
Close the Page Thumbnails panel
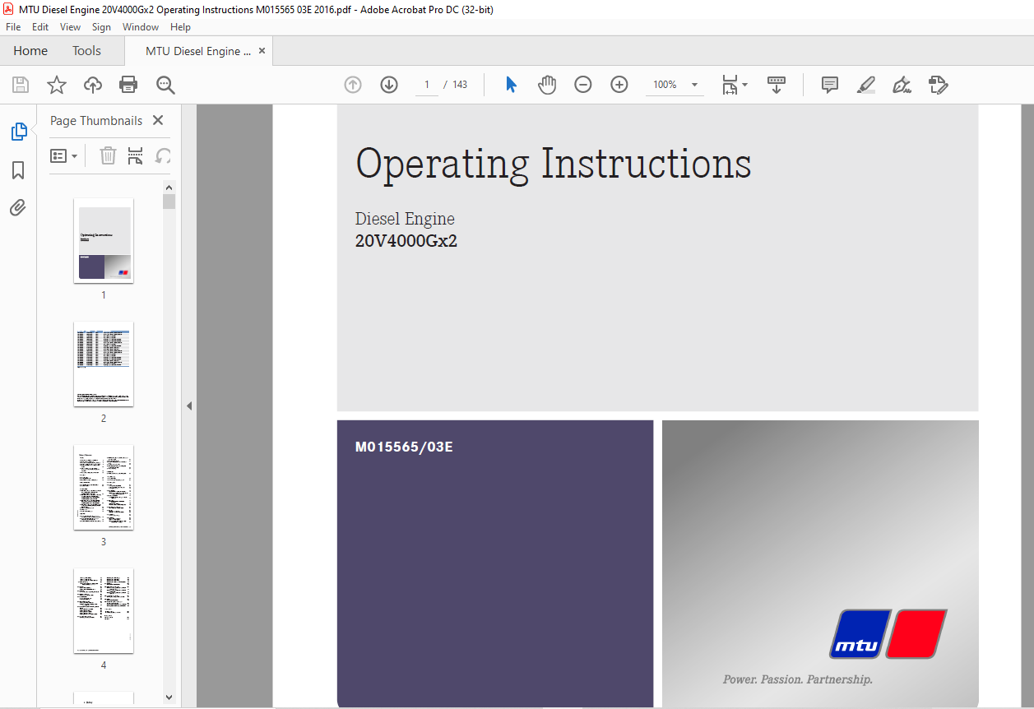click(x=158, y=120)
